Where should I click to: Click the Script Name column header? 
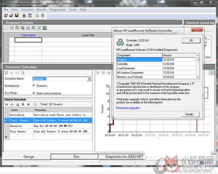(x=28, y=35)
